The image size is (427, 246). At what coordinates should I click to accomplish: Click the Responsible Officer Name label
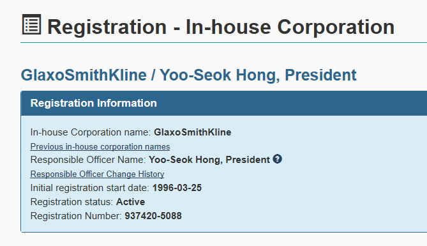coord(88,160)
